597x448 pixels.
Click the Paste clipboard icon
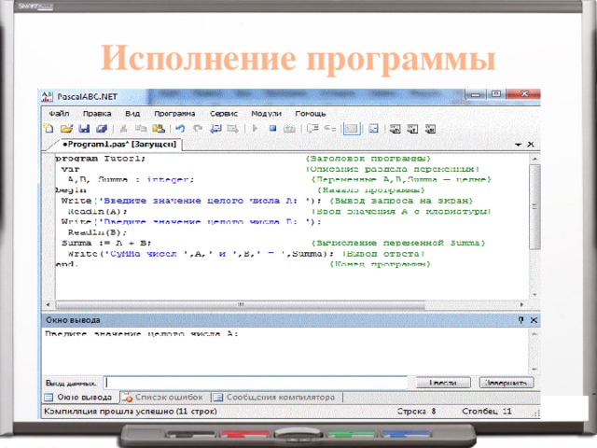point(159,129)
